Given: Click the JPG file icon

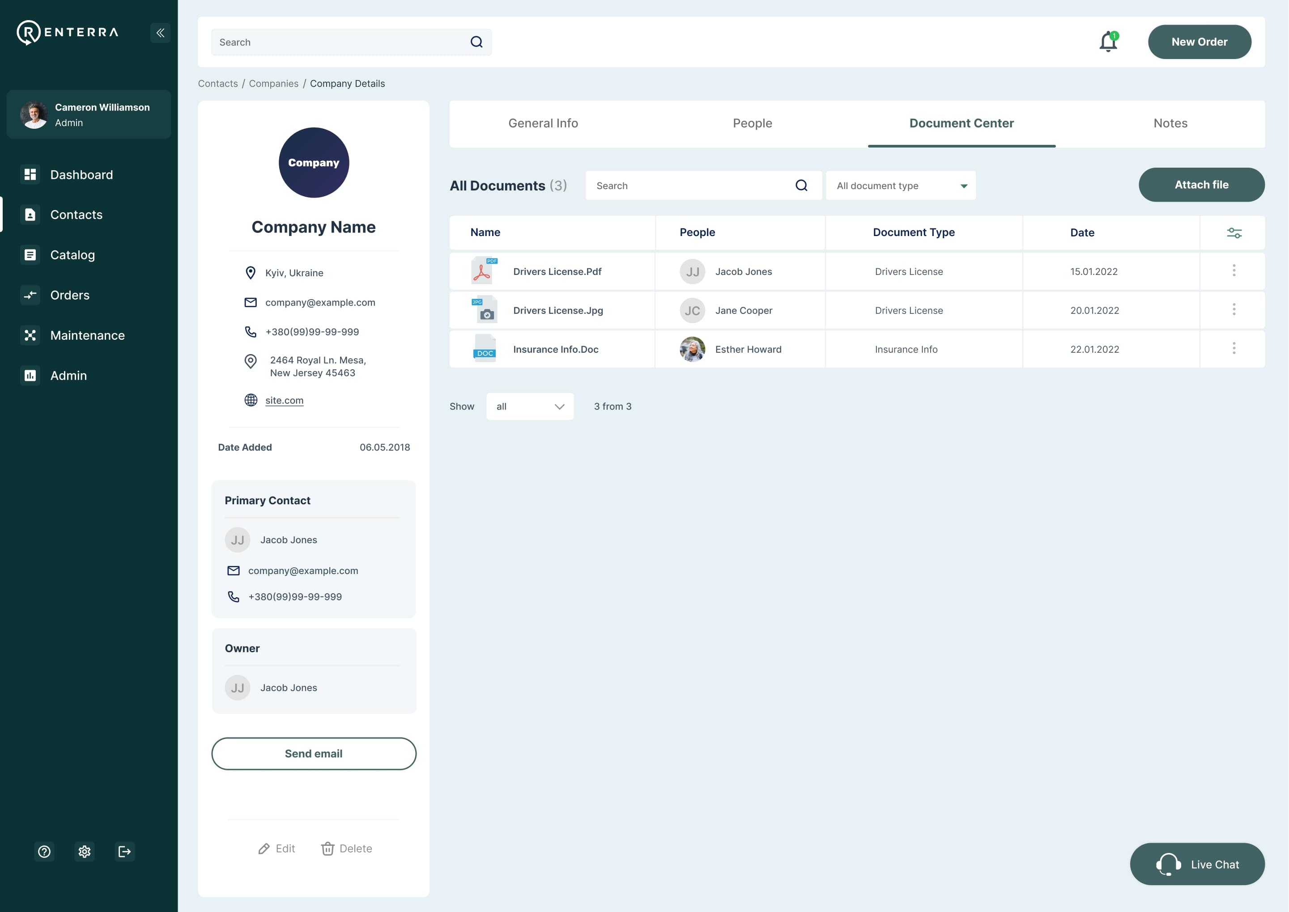Looking at the screenshot, I should coord(484,309).
